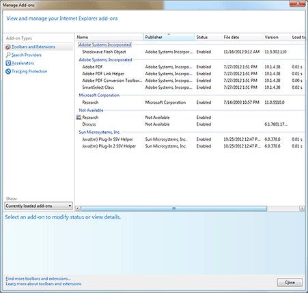Click the Toolbars and Extensions icon
The image size is (308, 293).
(8, 47)
